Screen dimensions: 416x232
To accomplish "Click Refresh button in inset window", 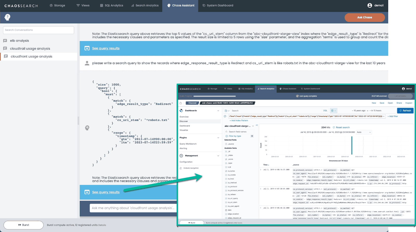I will [405, 111].
